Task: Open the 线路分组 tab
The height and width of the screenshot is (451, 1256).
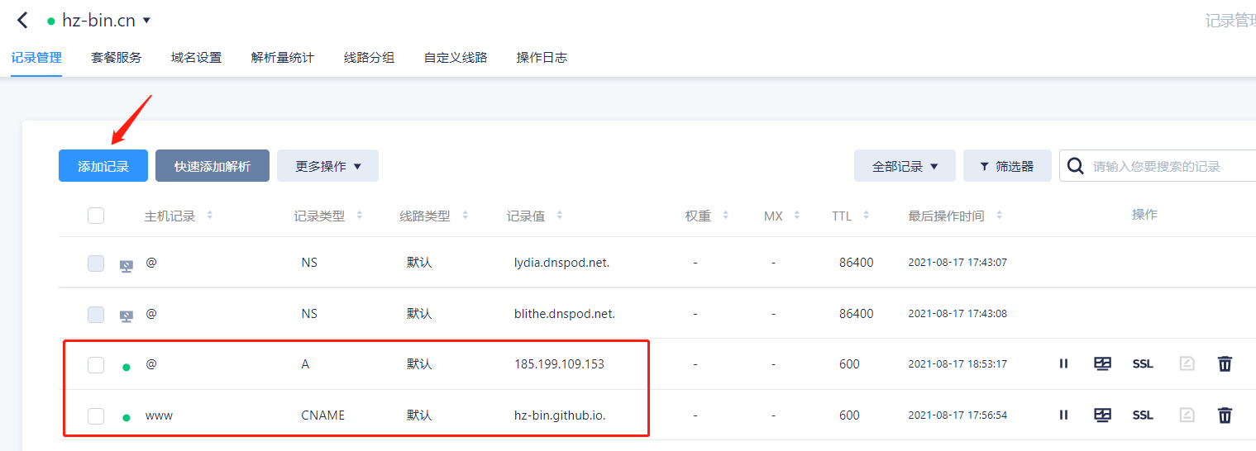Action: coord(369,58)
